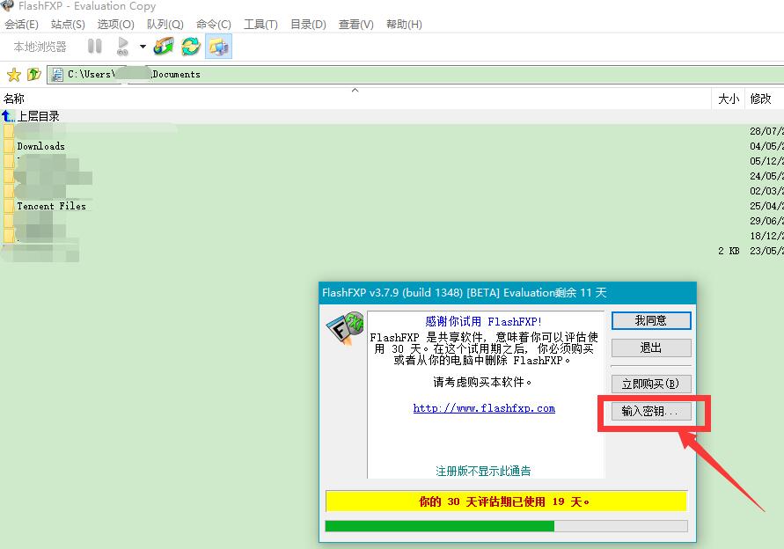Open the http://www.flashfxp.com link
The width and height of the screenshot is (784, 549).
click(484, 408)
